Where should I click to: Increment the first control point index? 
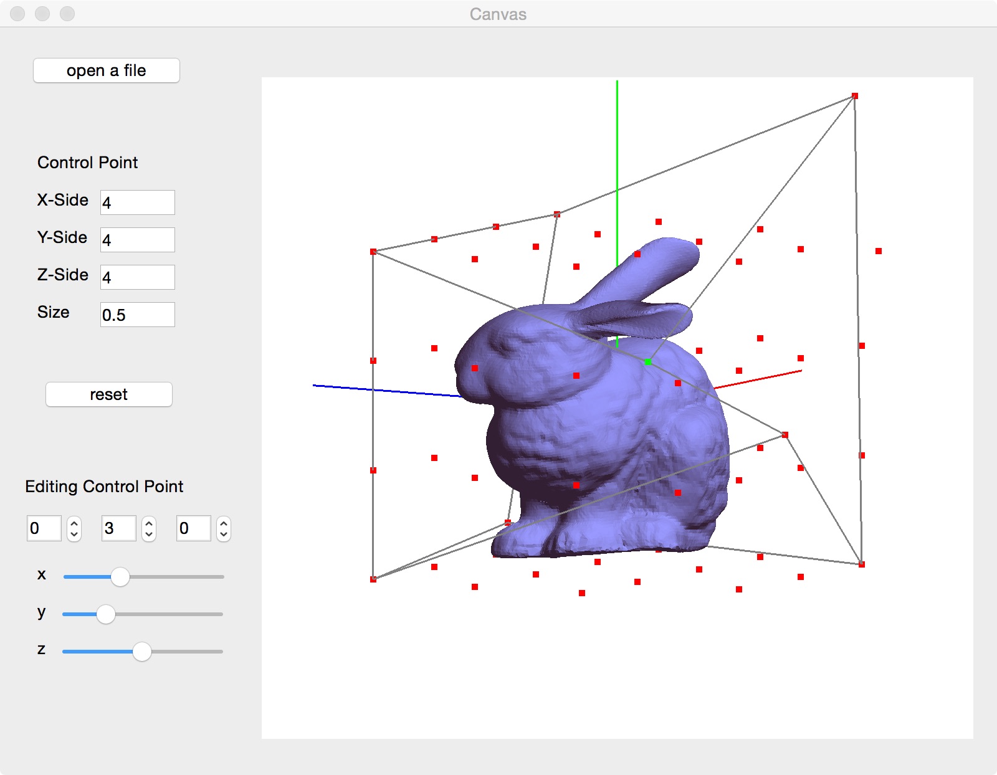click(74, 523)
